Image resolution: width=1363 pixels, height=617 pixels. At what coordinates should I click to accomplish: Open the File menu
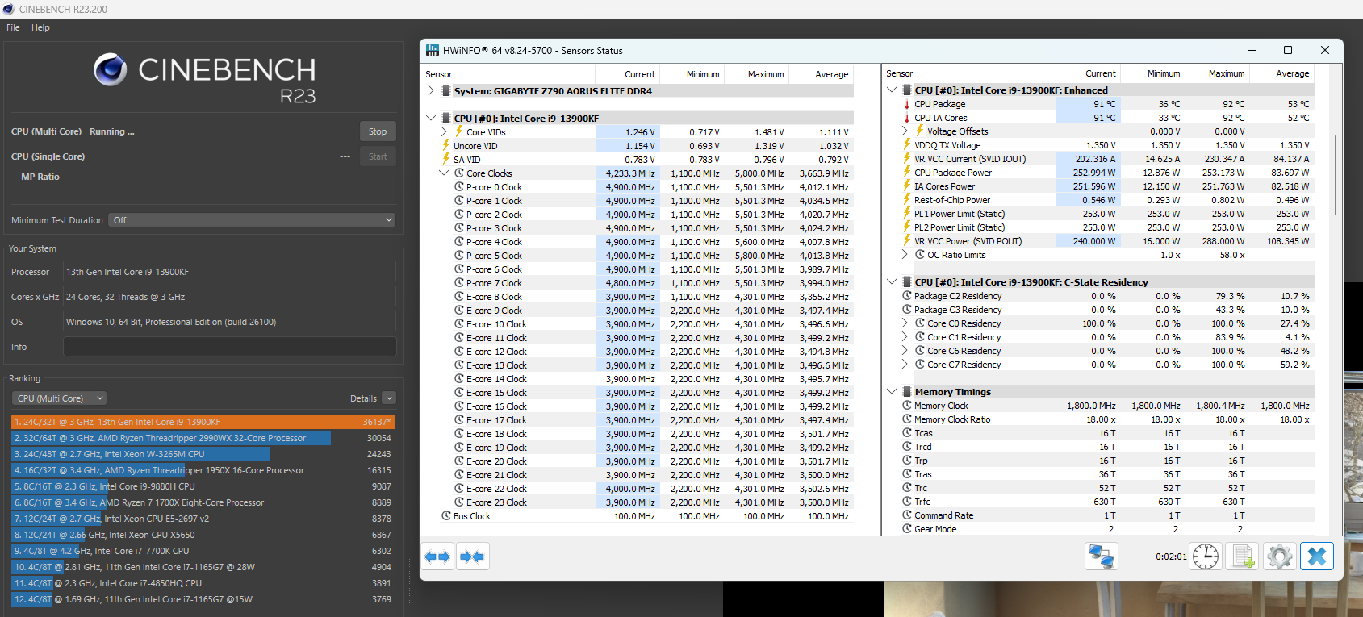click(13, 27)
